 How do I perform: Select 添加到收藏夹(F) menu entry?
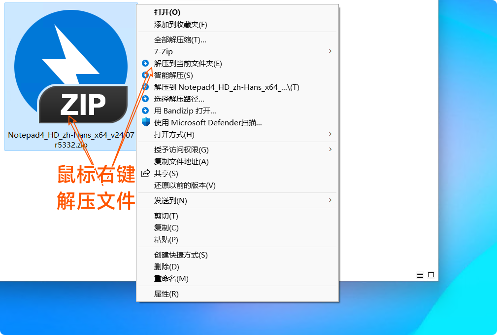(237, 25)
